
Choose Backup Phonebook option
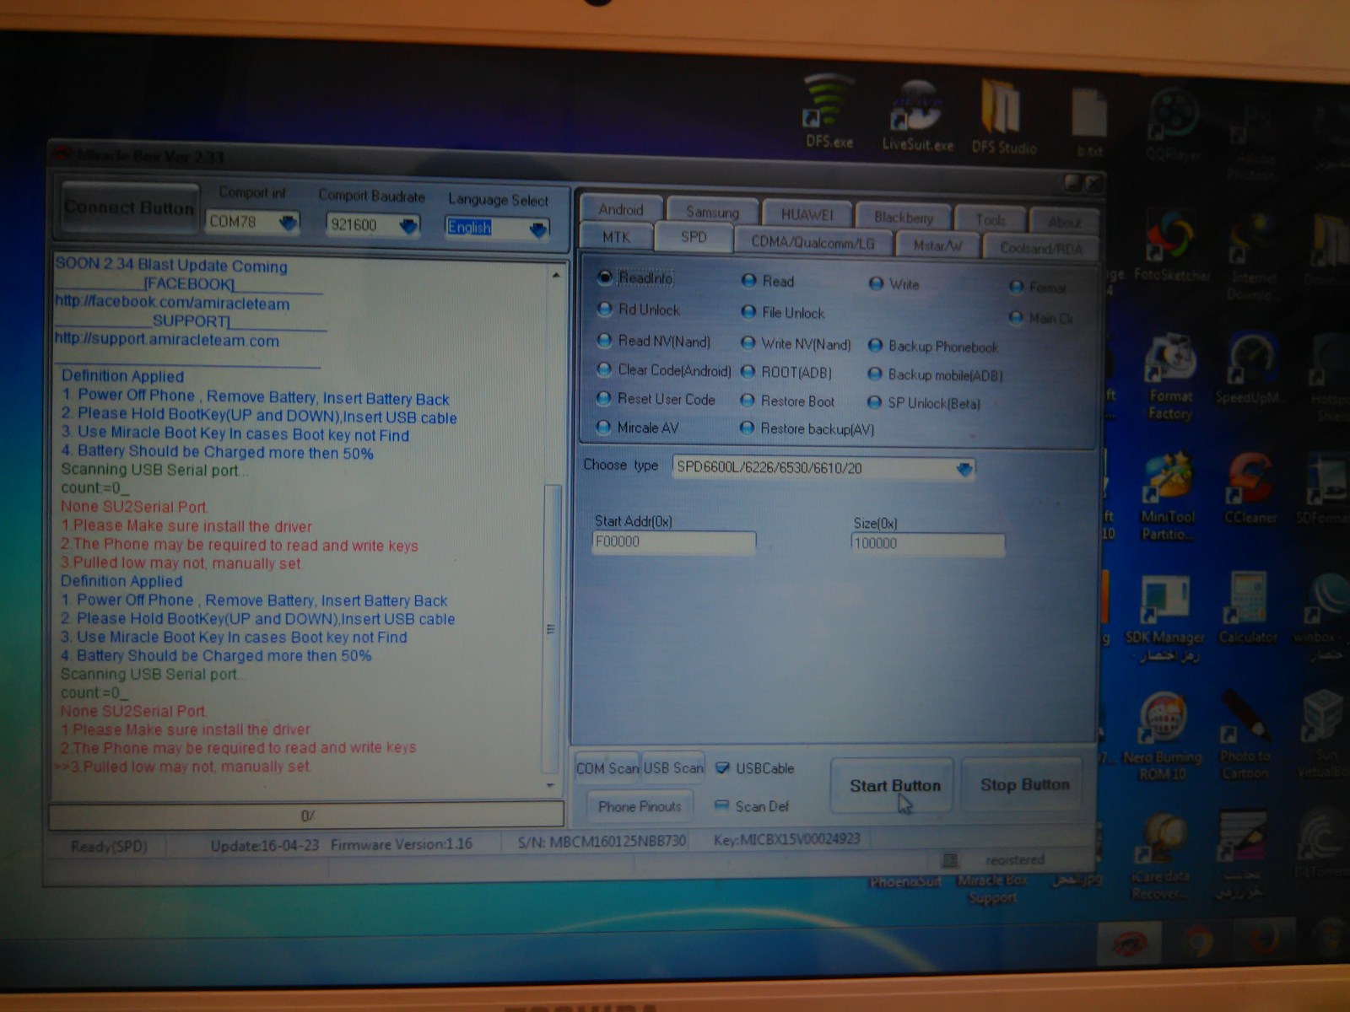[x=933, y=347]
